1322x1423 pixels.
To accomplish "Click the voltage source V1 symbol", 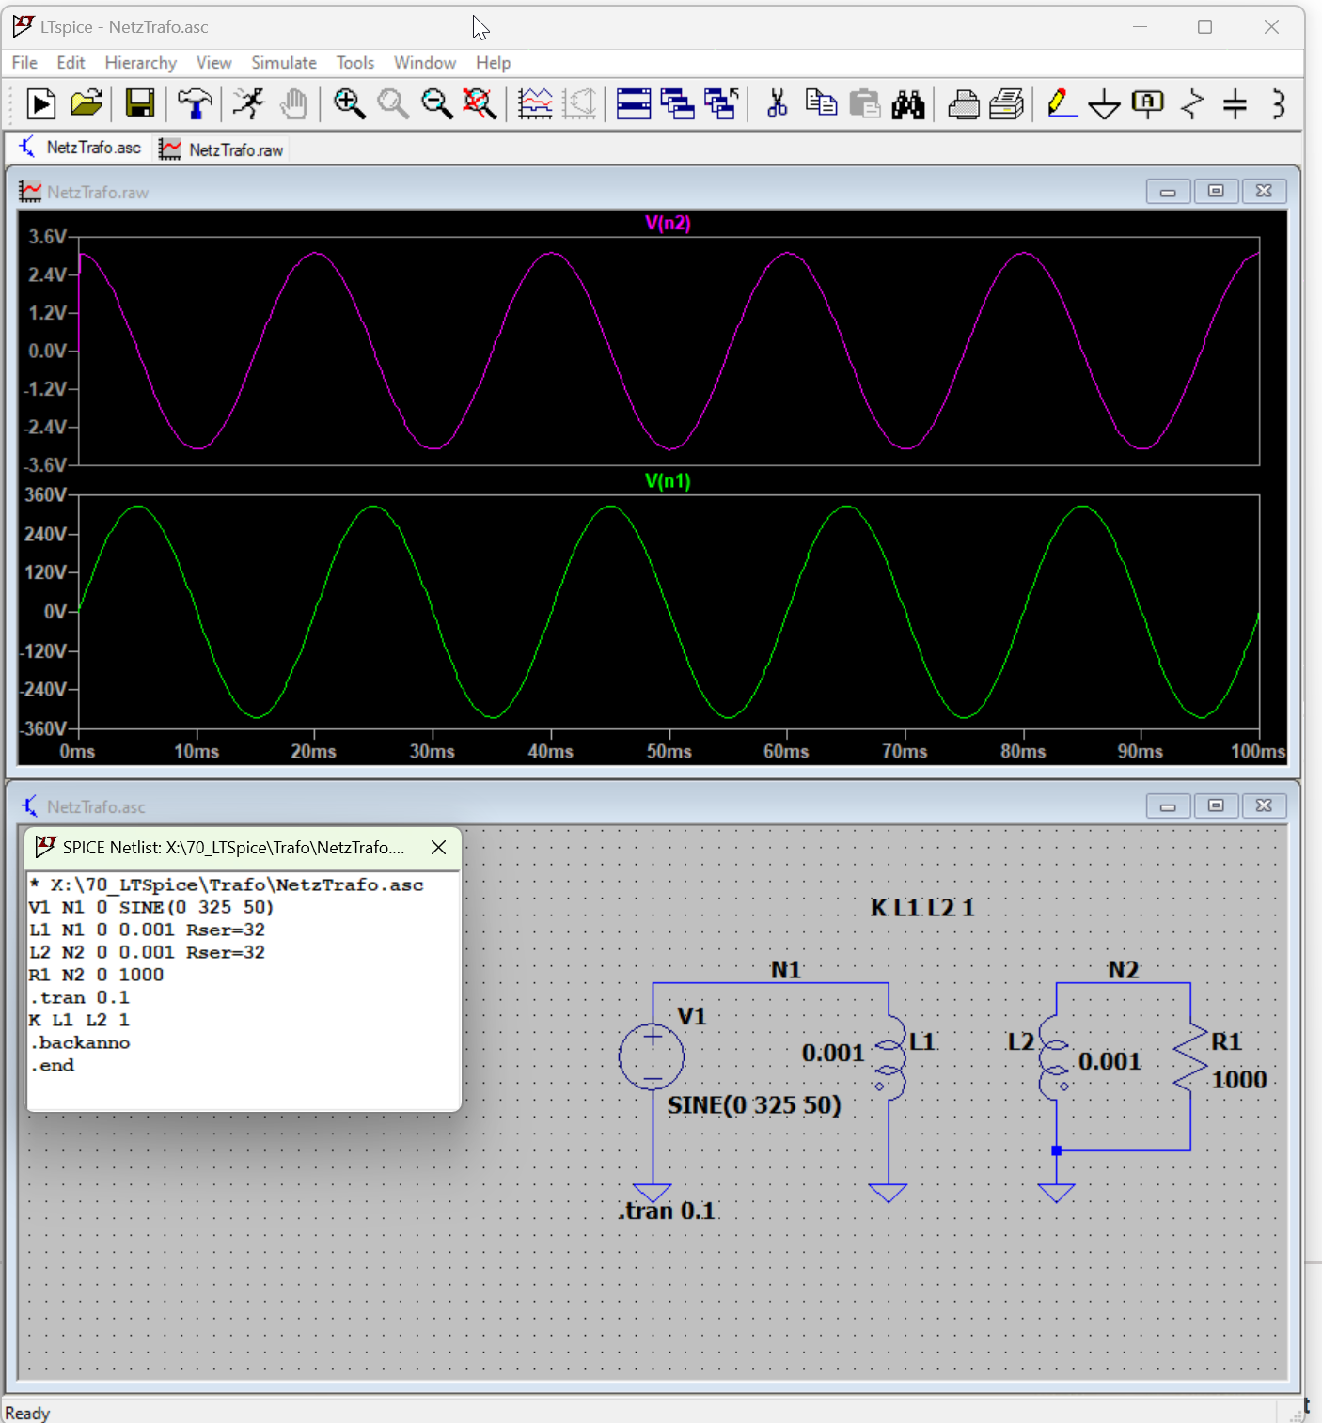I will [652, 1056].
